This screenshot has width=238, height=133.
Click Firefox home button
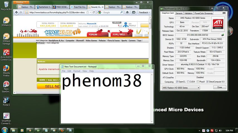point(127,12)
